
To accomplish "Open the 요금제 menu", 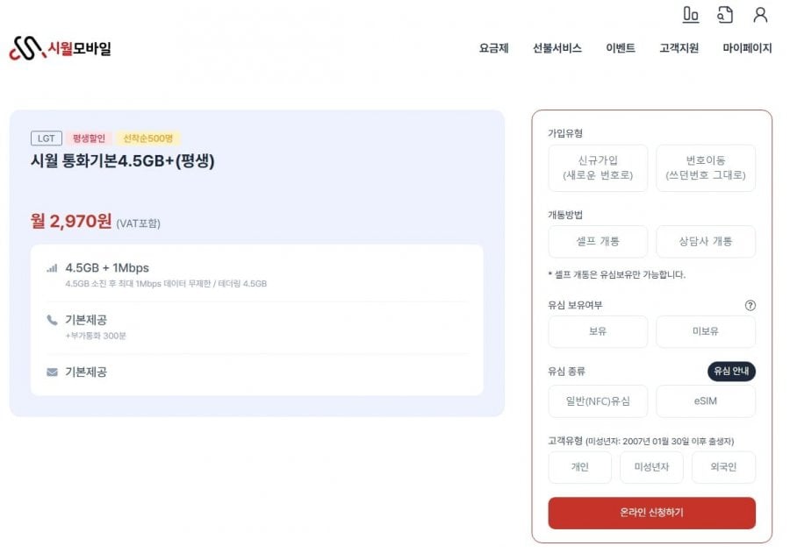I will [x=493, y=48].
